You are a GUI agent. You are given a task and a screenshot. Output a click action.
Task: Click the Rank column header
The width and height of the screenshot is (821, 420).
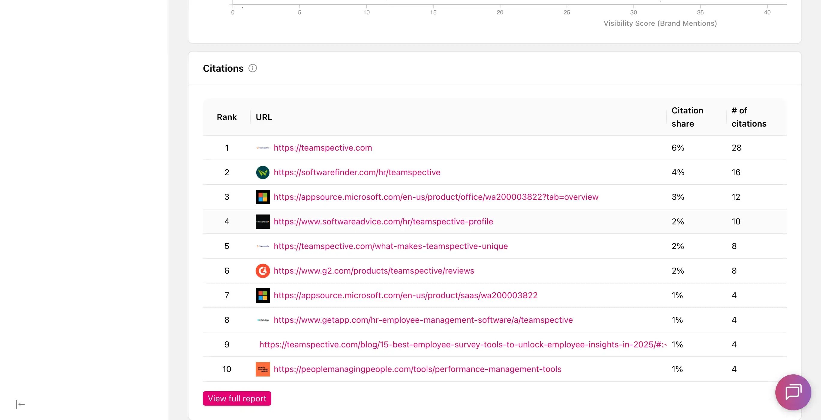(x=227, y=117)
